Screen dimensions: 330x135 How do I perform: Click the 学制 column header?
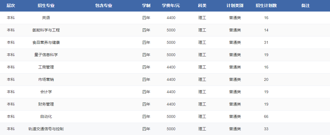point(146,6)
